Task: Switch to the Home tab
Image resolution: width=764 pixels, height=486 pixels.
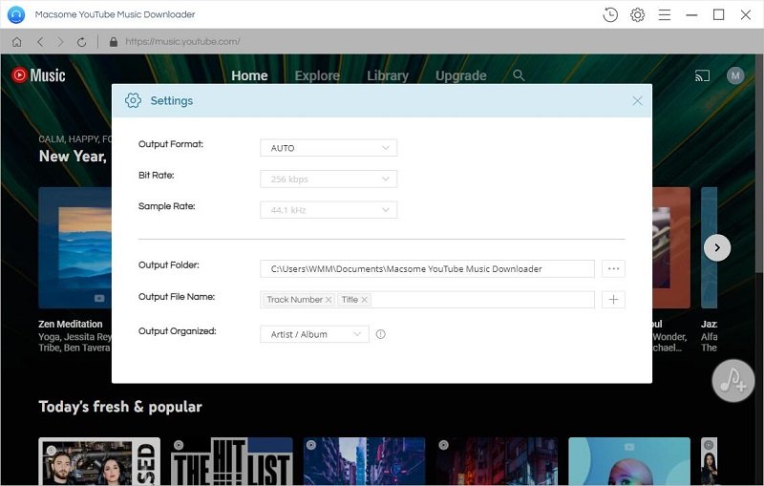Action: coord(249,75)
